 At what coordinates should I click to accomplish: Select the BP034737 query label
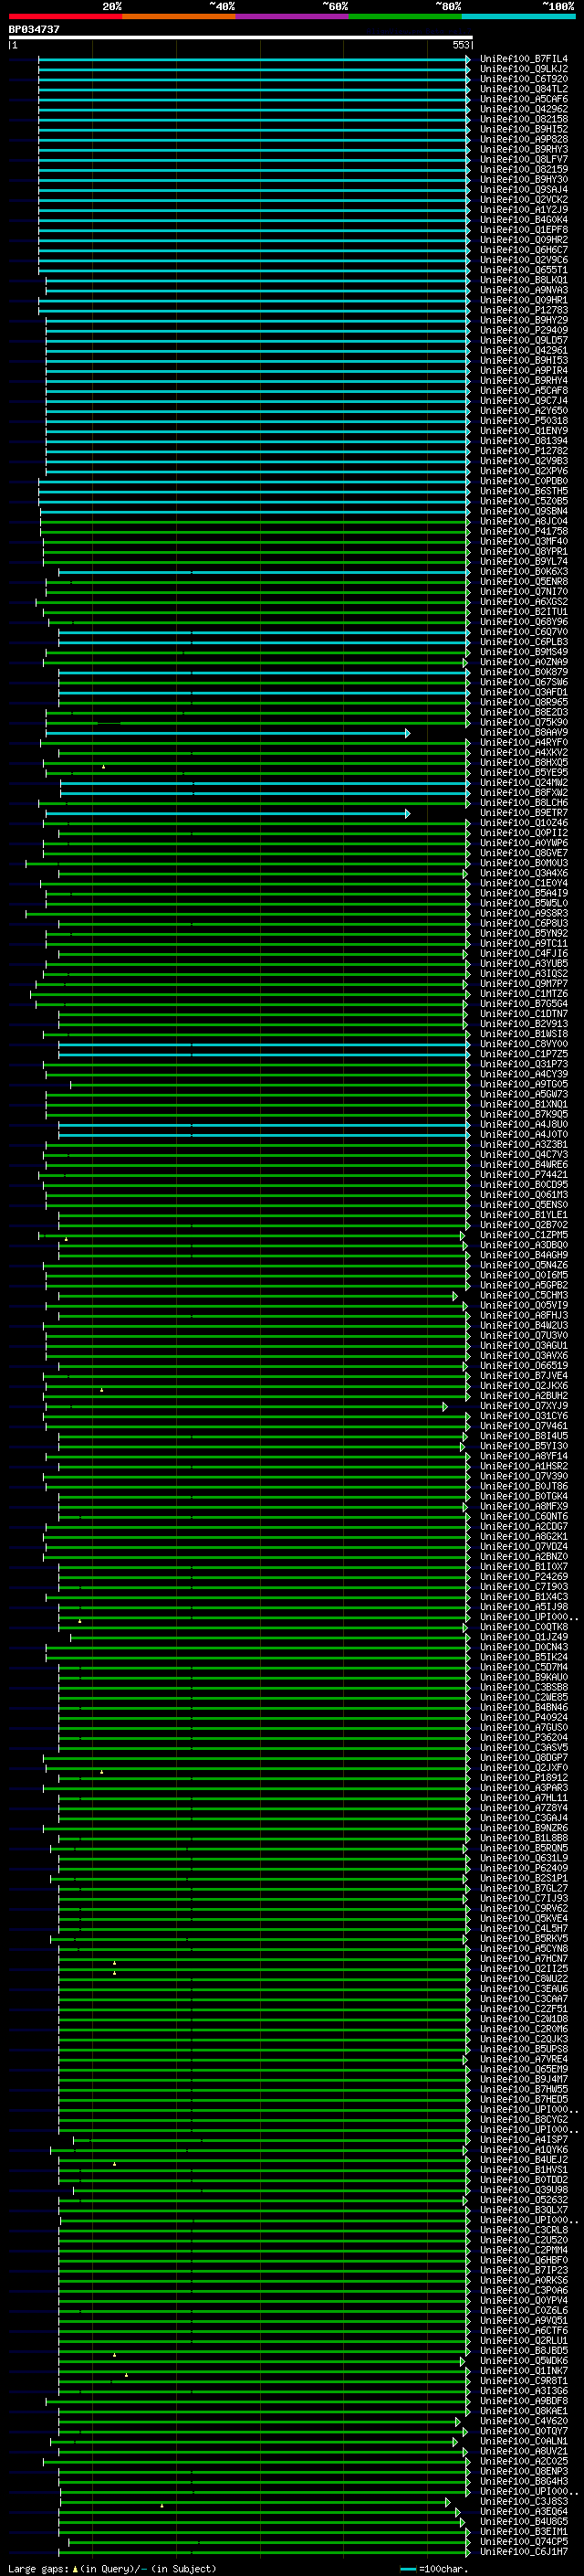coord(34,29)
